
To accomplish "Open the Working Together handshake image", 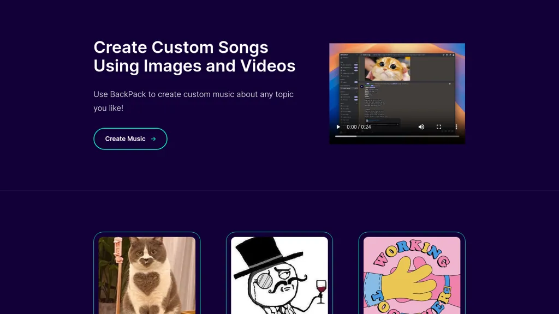I will click(x=412, y=275).
